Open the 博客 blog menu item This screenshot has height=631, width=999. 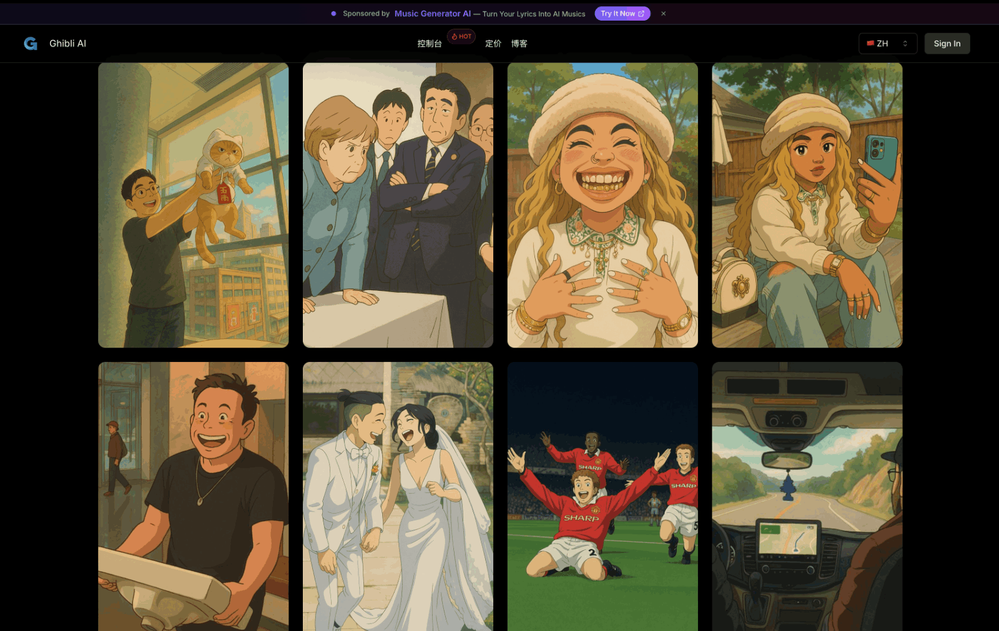[519, 44]
